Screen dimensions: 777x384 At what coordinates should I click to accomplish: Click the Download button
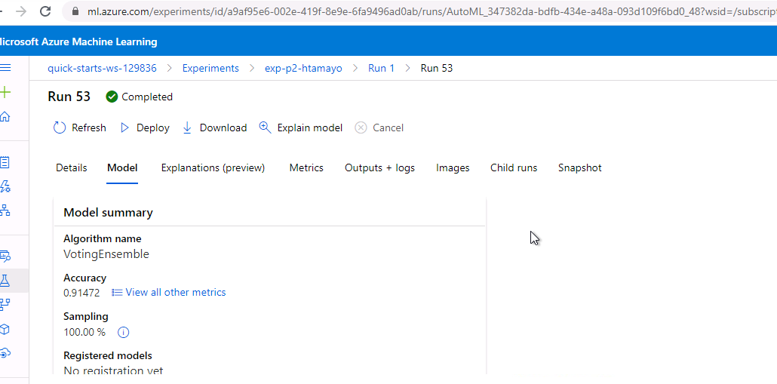click(214, 127)
